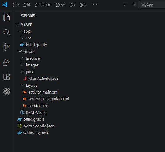Select the src folder name
The width and height of the screenshot is (165, 152).
click(28, 38)
